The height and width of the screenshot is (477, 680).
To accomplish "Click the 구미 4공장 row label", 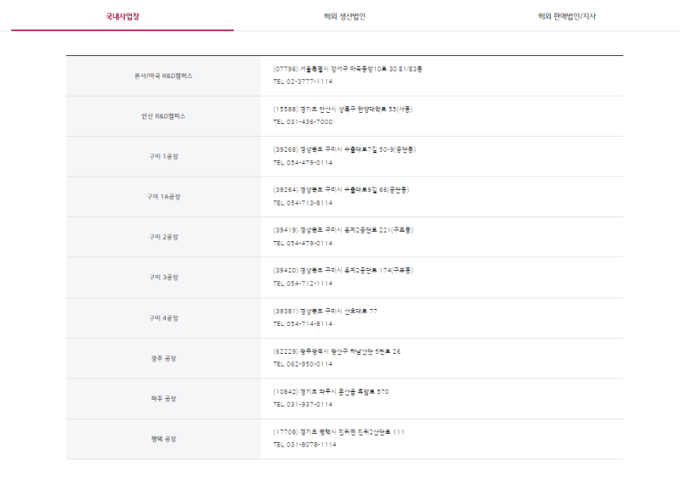I will pos(163,317).
